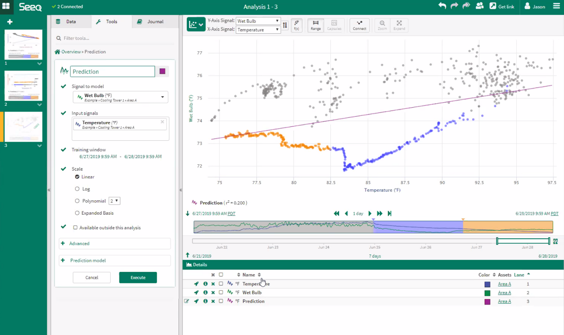Open the Y-Axis Signal dropdown

click(258, 21)
